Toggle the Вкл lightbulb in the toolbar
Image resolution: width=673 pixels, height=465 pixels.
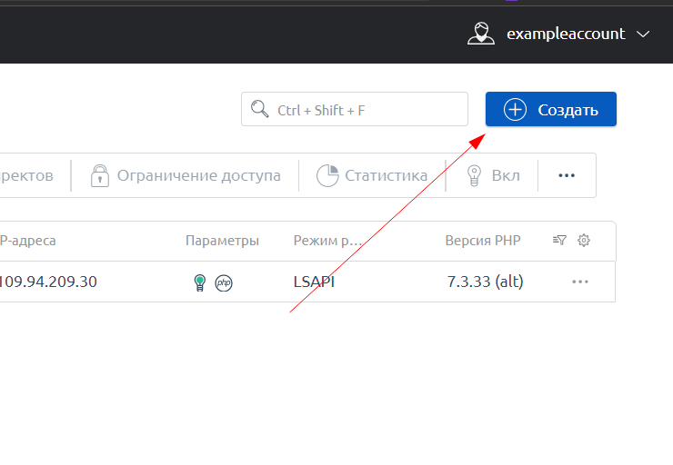coord(474,175)
